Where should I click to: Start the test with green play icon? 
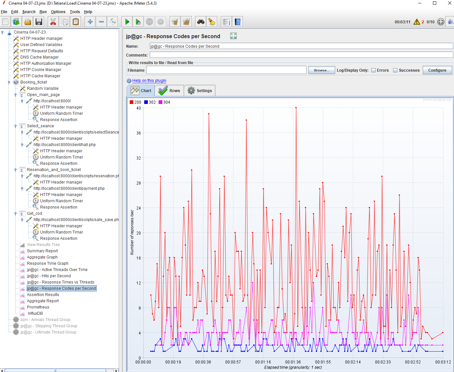(127, 22)
